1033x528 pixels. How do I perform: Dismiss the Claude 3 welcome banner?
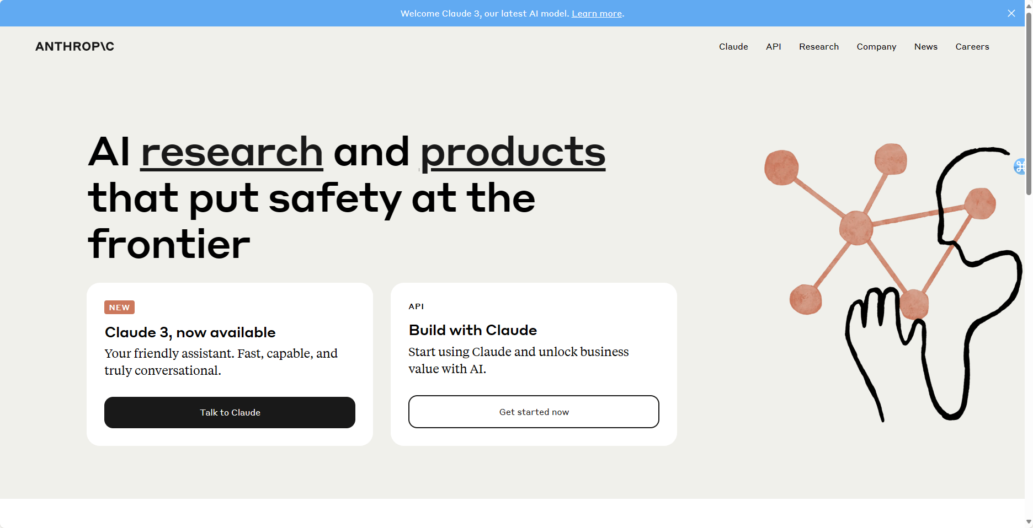[x=1011, y=13]
